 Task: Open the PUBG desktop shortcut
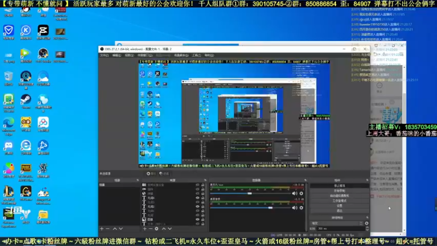(26, 172)
